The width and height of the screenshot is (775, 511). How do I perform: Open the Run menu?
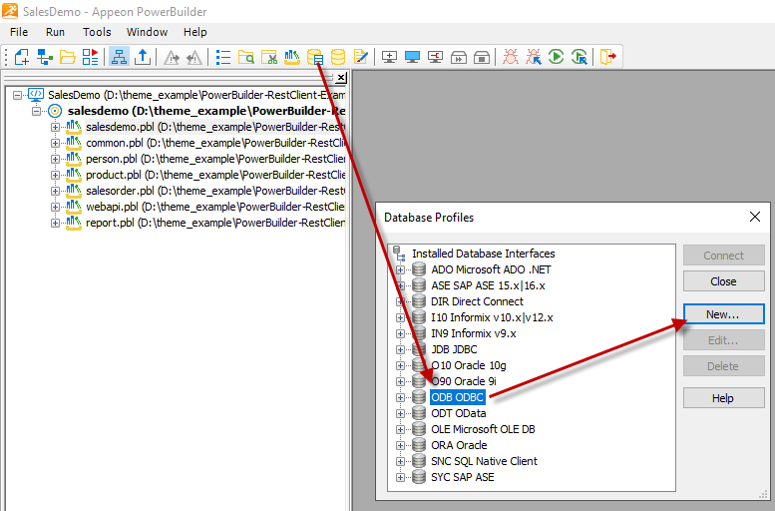click(55, 32)
